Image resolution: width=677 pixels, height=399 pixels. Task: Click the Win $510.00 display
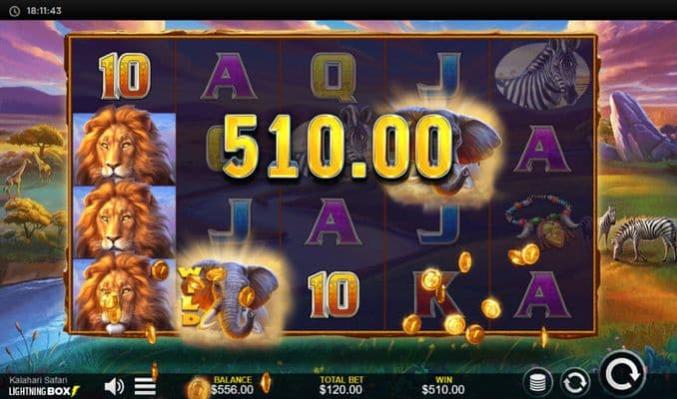[x=443, y=385]
